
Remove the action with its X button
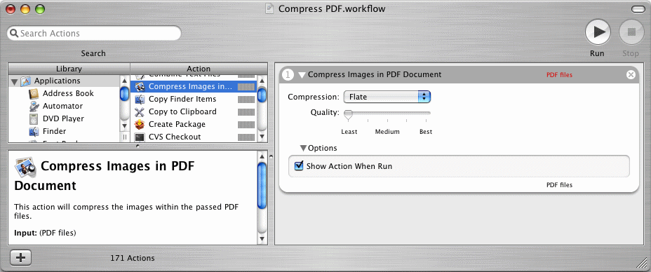(x=631, y=74)
